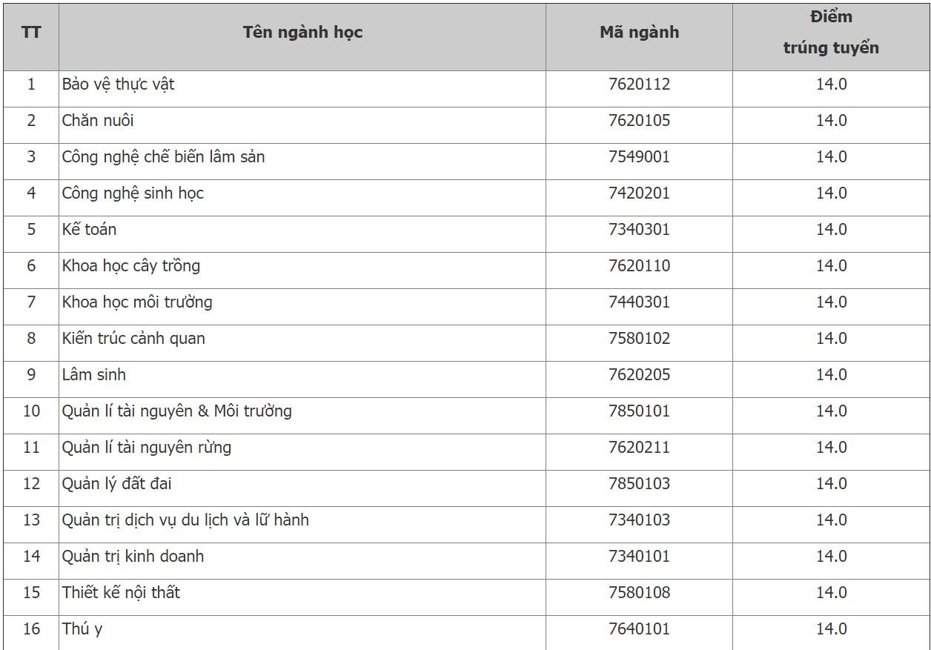
Task: Click the "Quản lý đất đai" cell
Action: [x=117, y=484]
